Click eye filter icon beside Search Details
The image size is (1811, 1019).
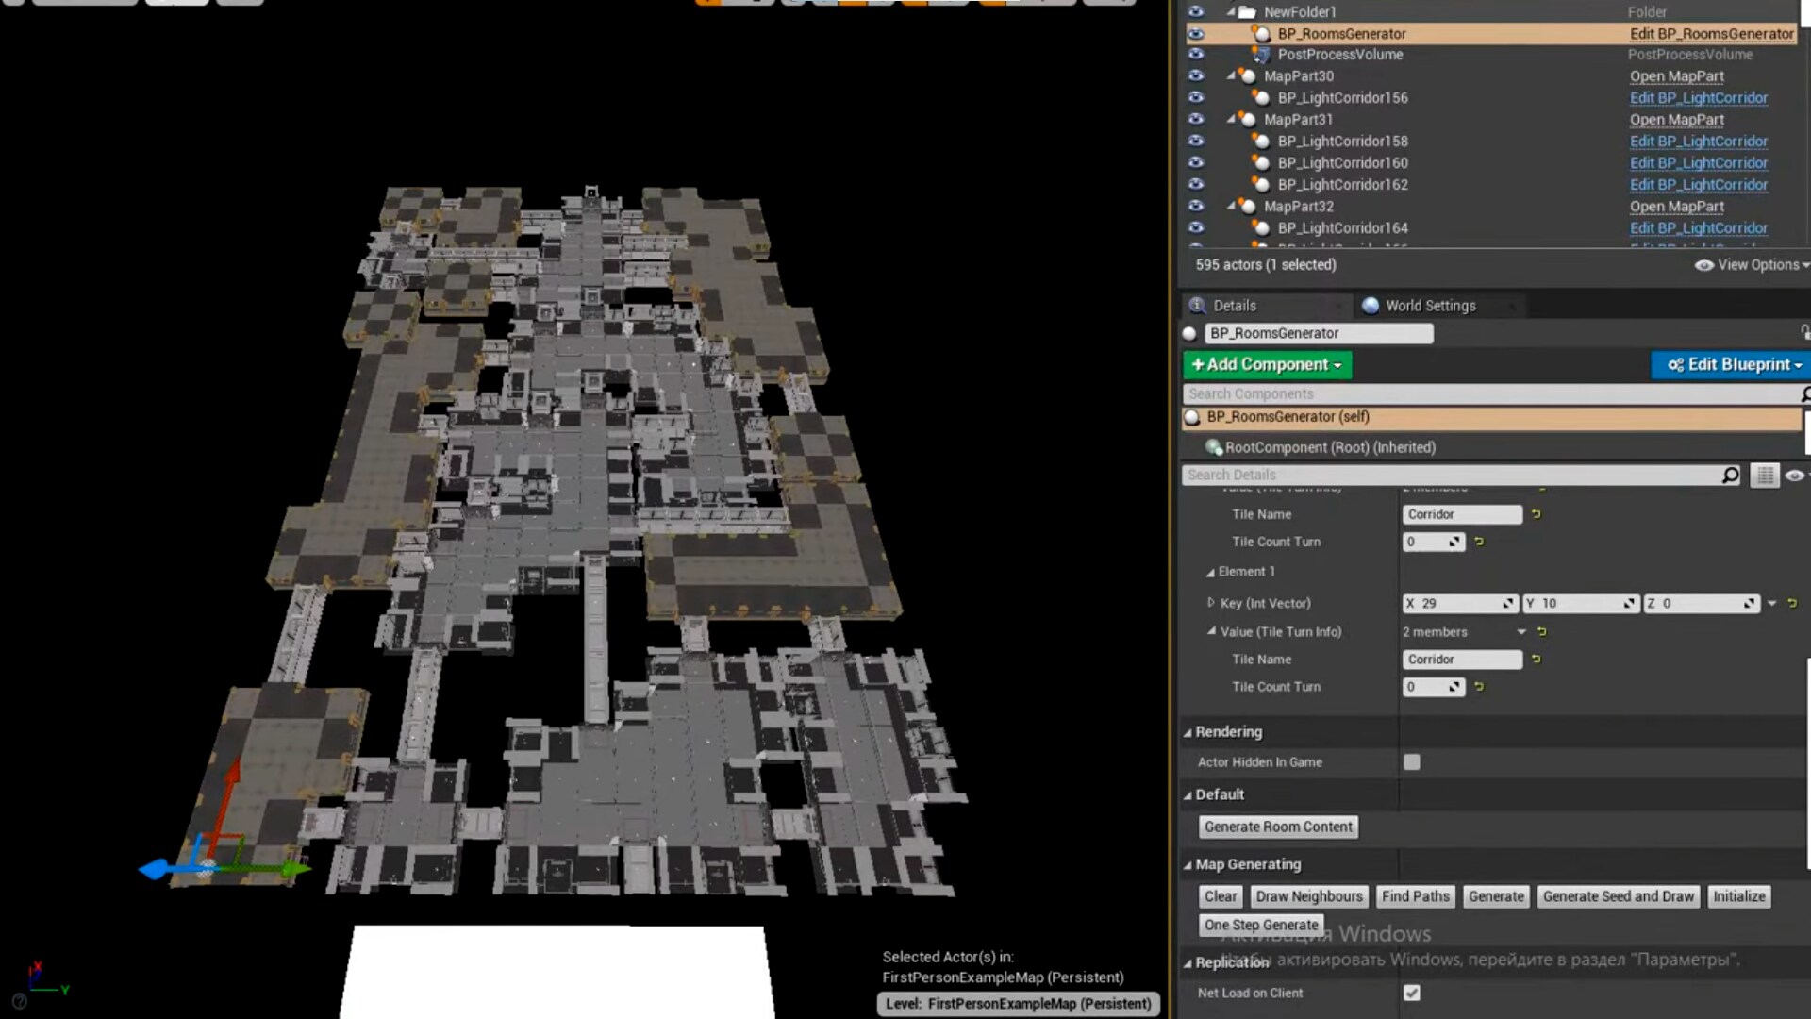point(1795,476)
